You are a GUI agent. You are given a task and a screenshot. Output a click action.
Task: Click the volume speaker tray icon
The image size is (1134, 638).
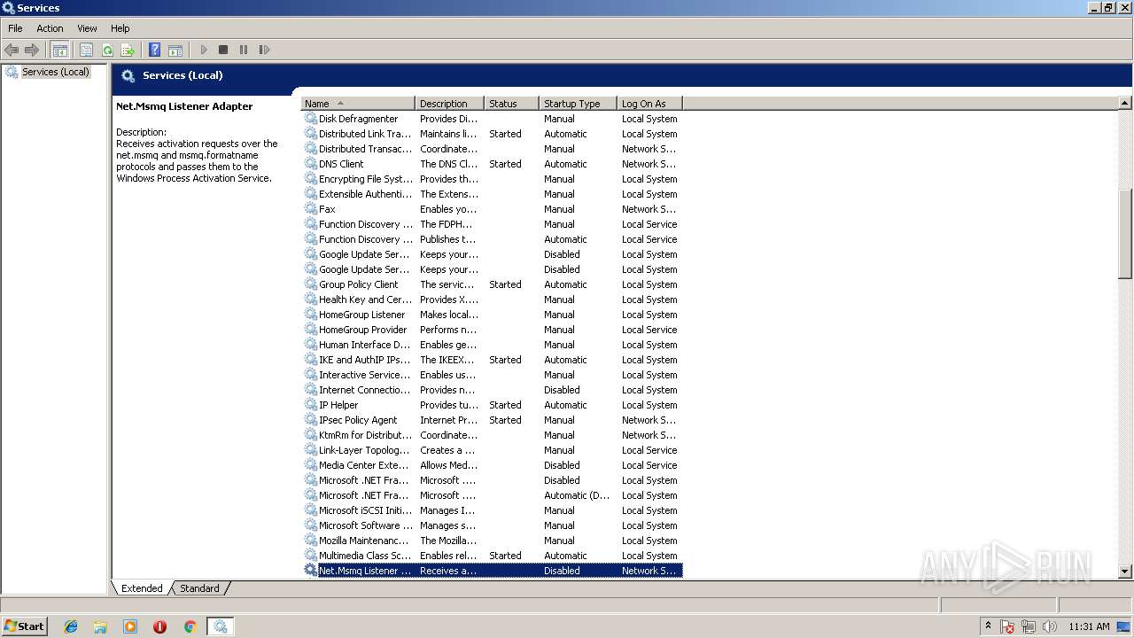1049,626
